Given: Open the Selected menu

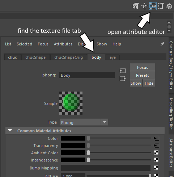Looking at the screenshot, I should (x=24, y=44).
